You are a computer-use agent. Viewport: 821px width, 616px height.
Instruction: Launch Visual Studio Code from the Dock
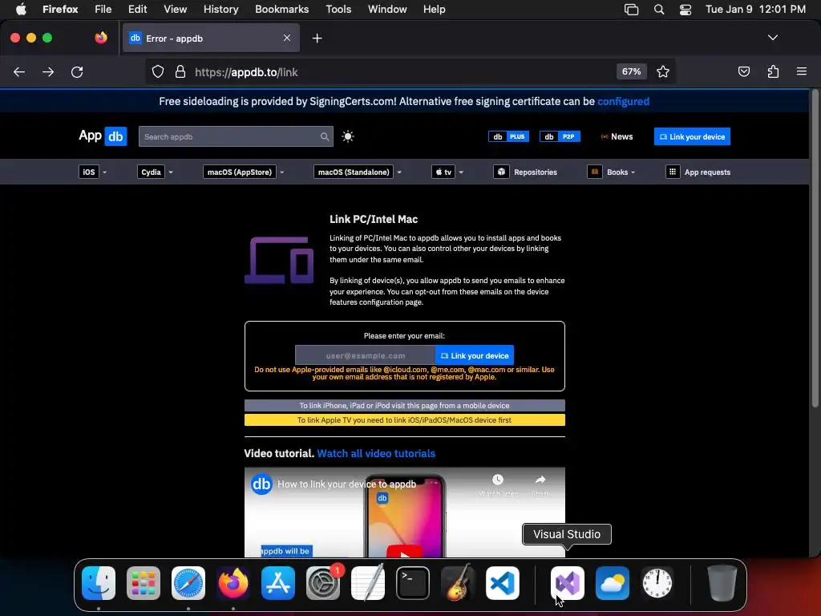coord(503,583)
